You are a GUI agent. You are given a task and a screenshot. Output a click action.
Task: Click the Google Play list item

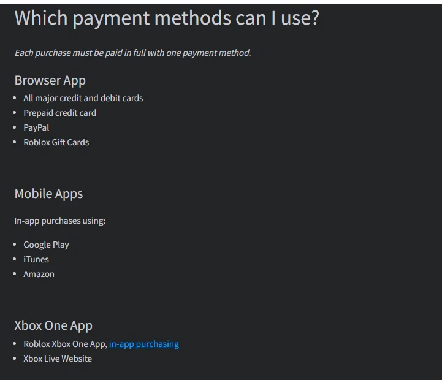click(x=46, y=245)
